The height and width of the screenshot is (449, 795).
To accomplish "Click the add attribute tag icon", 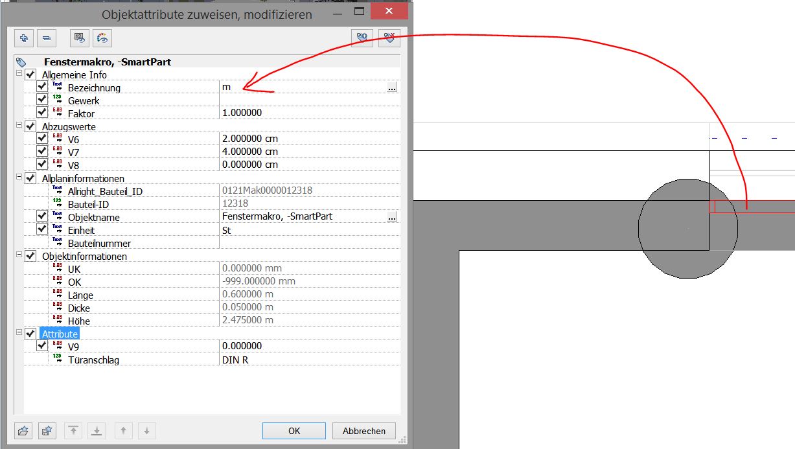I will (362, 38).
